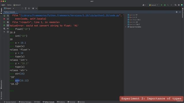Open IDE settings gear at top right
Viewport: 184px width, 103px height.
click(x=179, y=5)
